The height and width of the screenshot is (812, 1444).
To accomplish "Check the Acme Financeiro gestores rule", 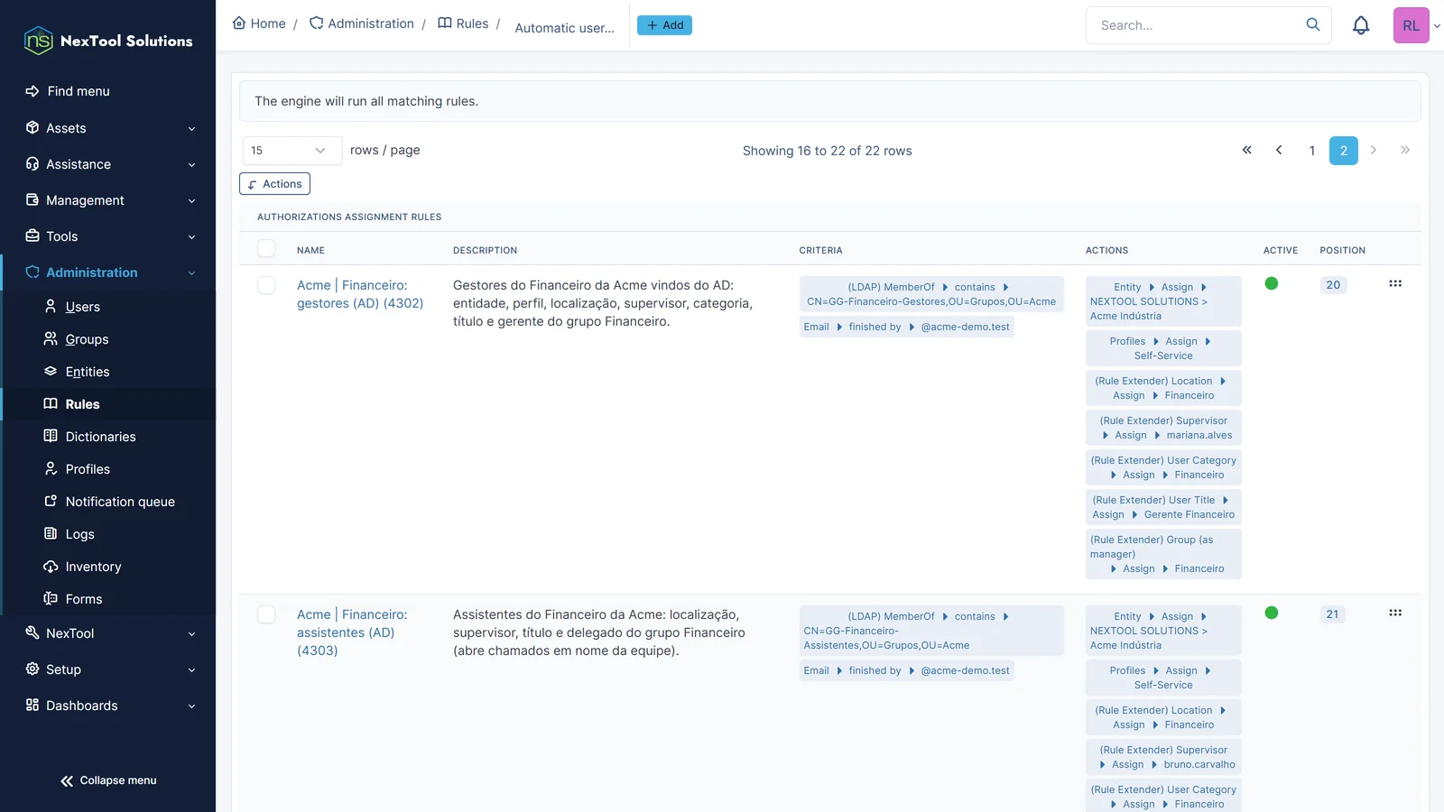I will (266, 285).
